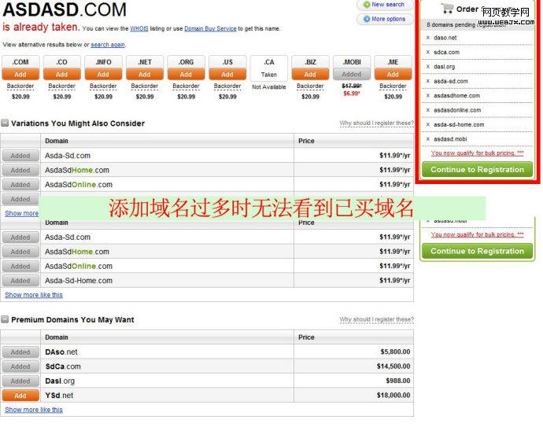Collapse the Variations You Might Also Consider section
This screenshot has width=543, height=427.
(5, 123)
